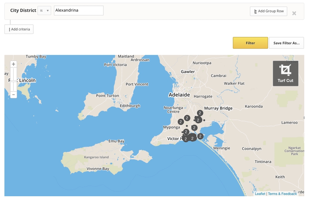Image resolution: width=309 pixels, height=200 pixels.
Task: Click the single dot marker east of Myponga
Action: pyautogui.click(x=187, y=126)
